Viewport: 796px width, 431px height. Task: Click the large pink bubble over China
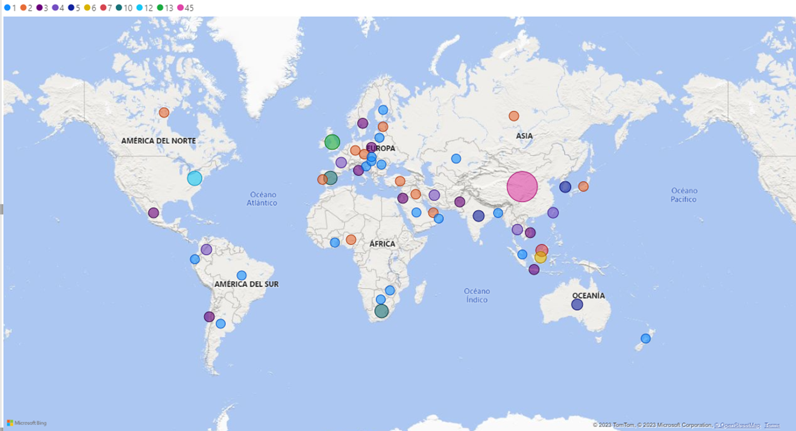point(522,186)
